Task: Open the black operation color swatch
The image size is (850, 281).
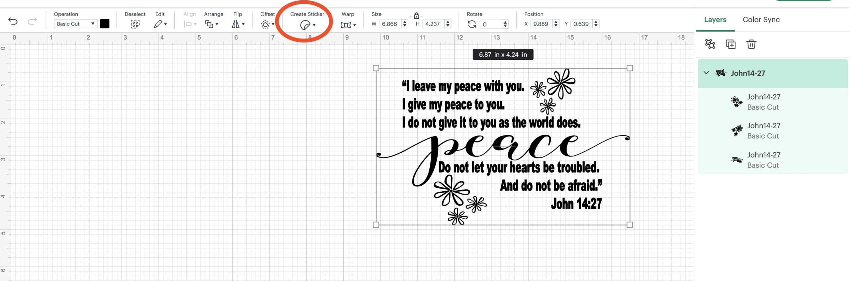Action: 105,24
